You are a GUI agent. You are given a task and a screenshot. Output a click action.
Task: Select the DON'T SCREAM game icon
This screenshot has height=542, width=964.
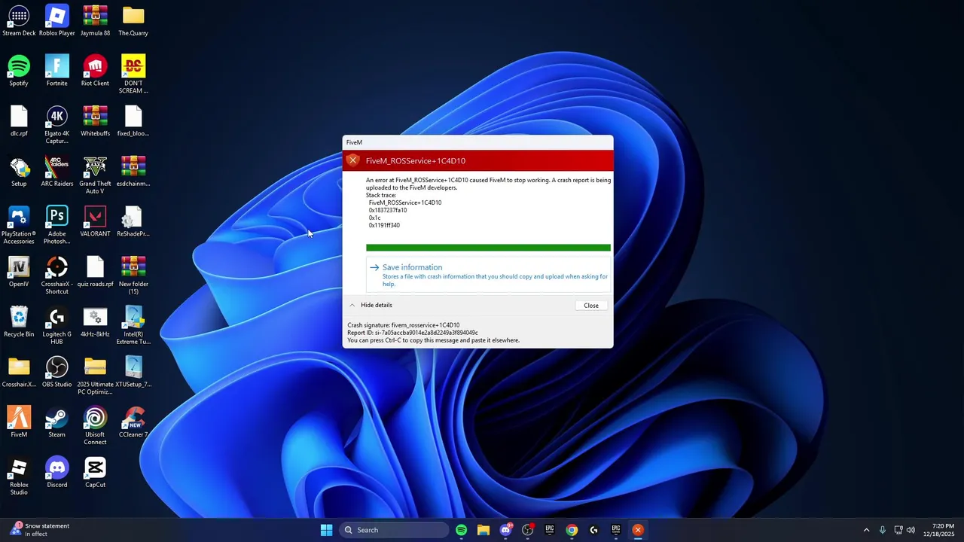(x=133, y=75)
